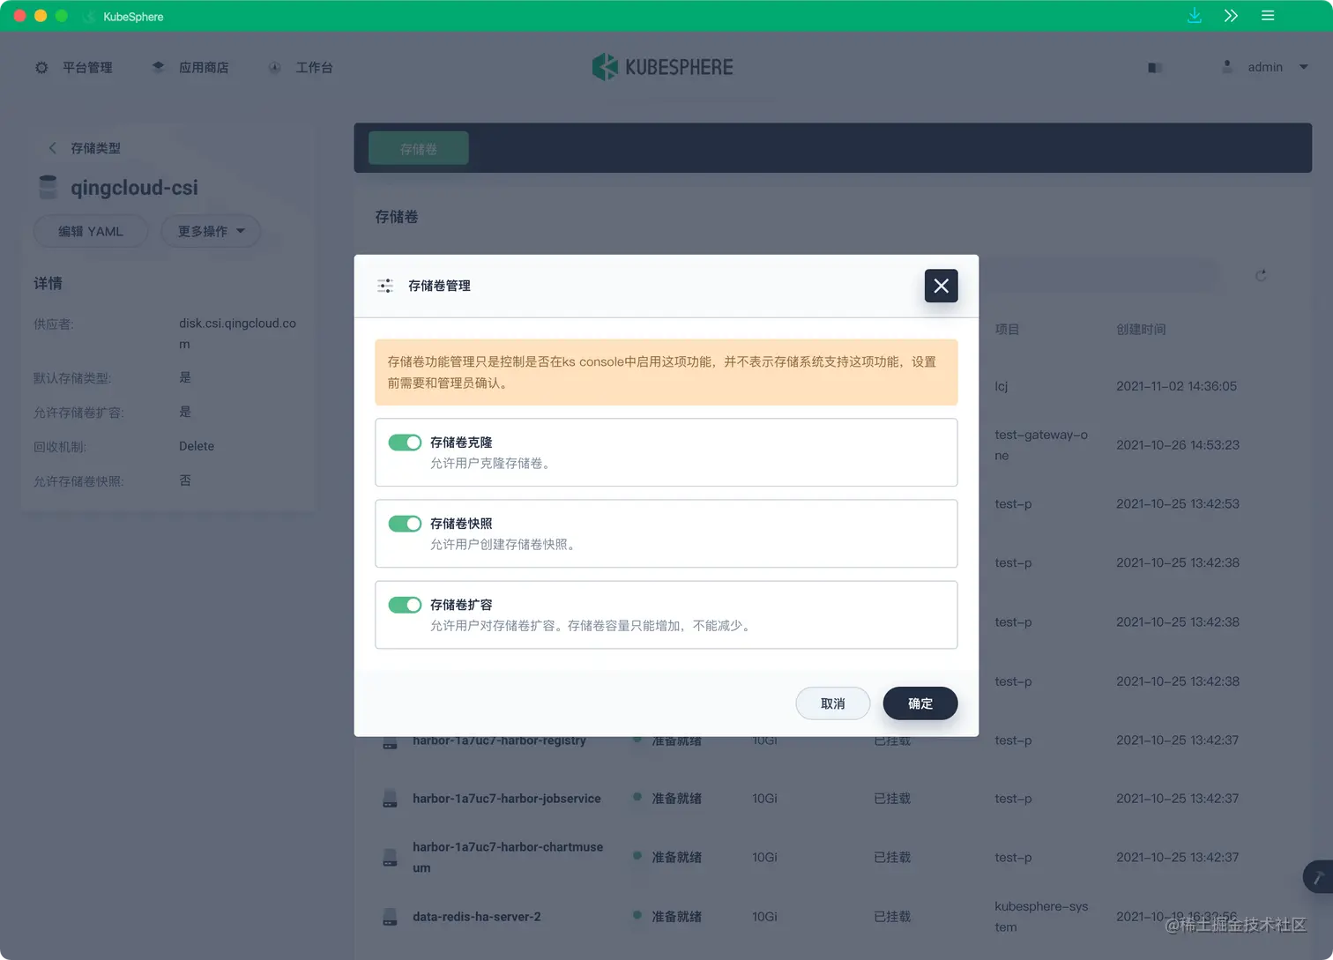Click the kubesphere-system project cell
The image size is (1333, 960).
(1041, 917)
